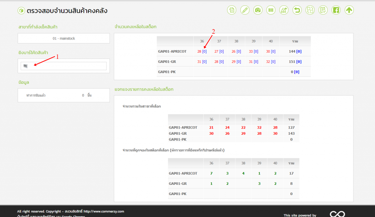This screenshot has height=217, width=375.
Task: Click the red 21 under size 36
Action: 211,128
